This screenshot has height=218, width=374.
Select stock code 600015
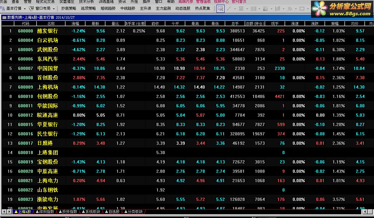click(26, 124)
